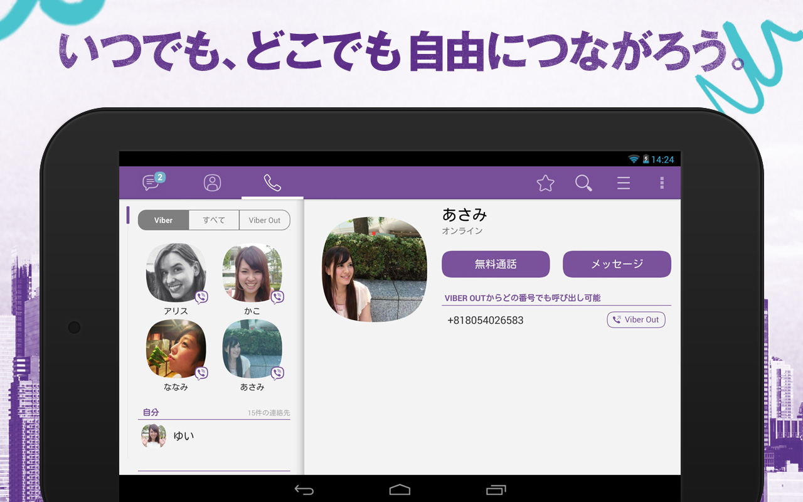Open the calls phone tab
Viewport: 803px width, 502px height.
(x=272, y=183)
